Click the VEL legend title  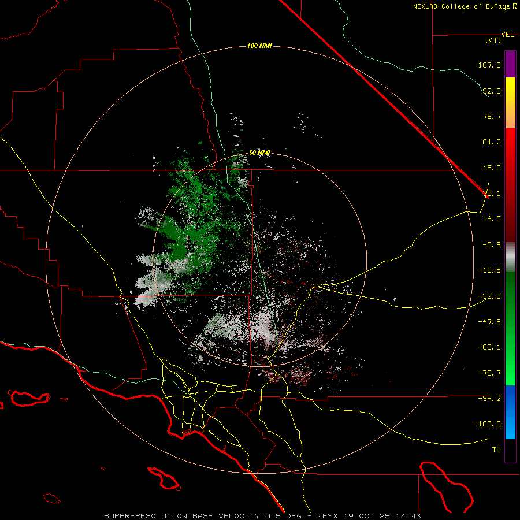click(507, 35)
